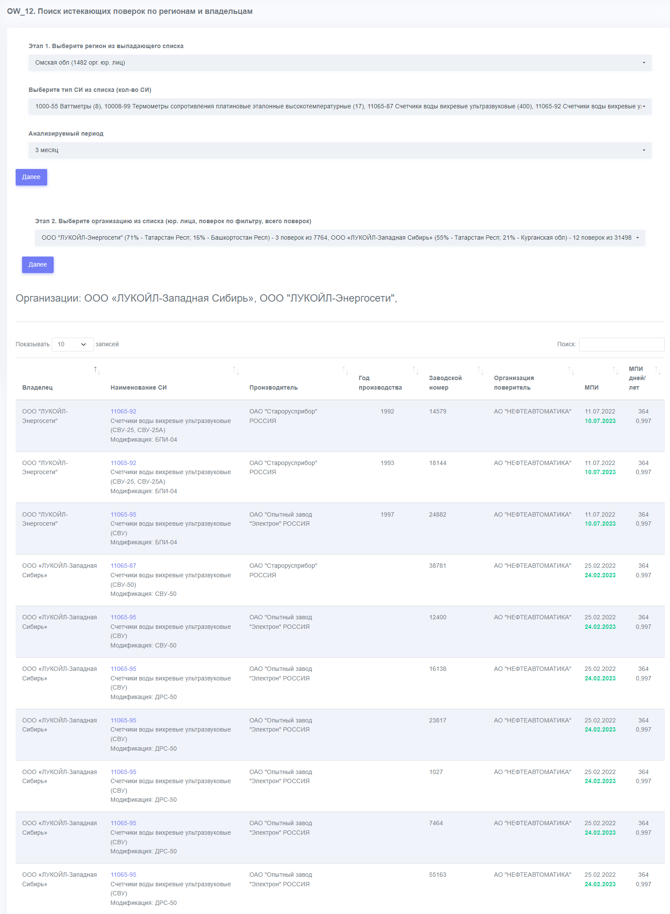Click Модификация: СВУ-50 text in row 12400

(143, 646)
